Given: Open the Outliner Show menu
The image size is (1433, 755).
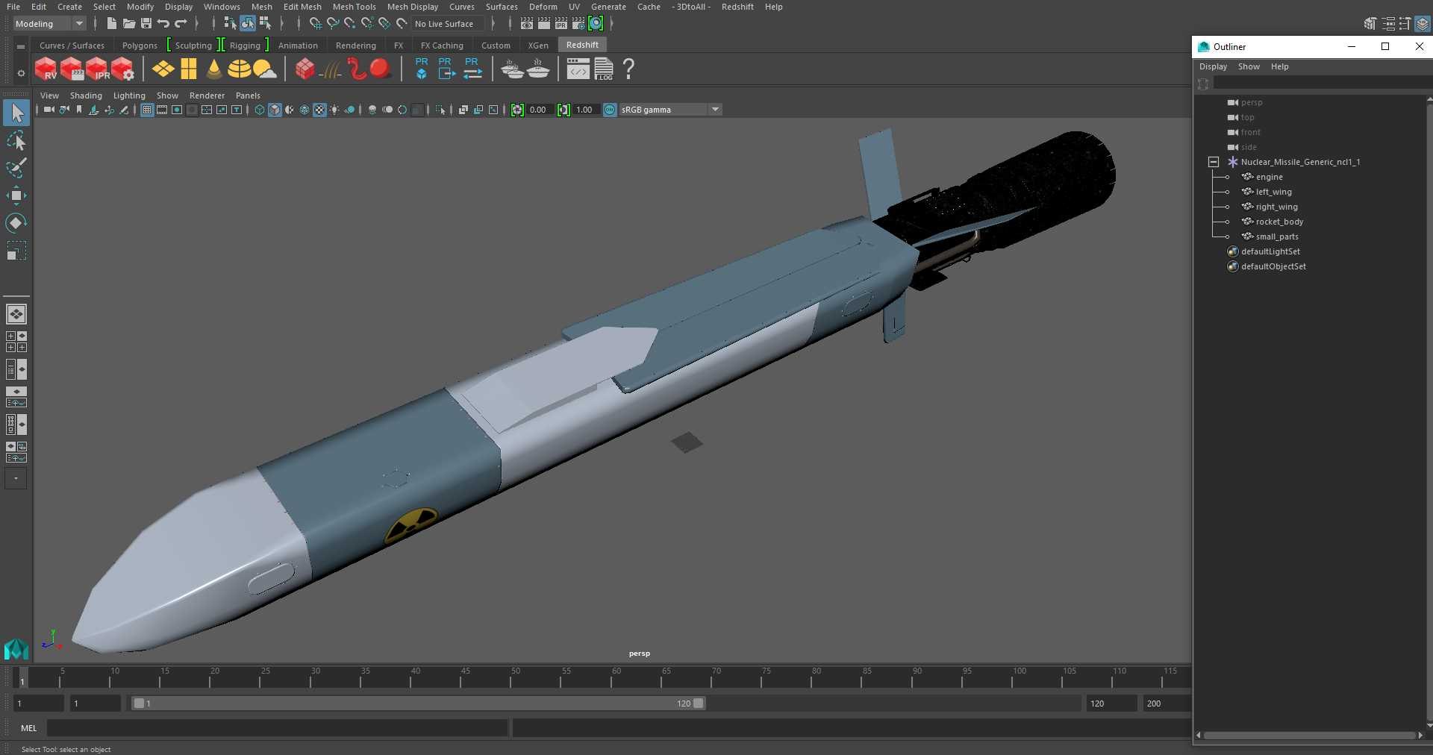Looking at the screenshot, I should 1249,66.
